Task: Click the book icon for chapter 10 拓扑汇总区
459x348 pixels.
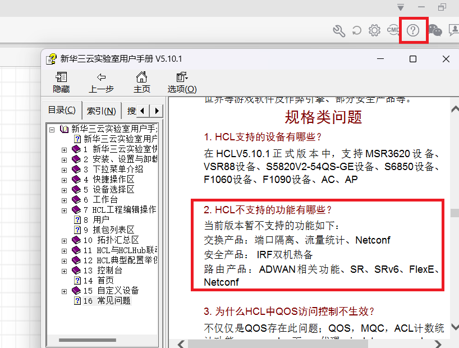Action: click(76, 240)
